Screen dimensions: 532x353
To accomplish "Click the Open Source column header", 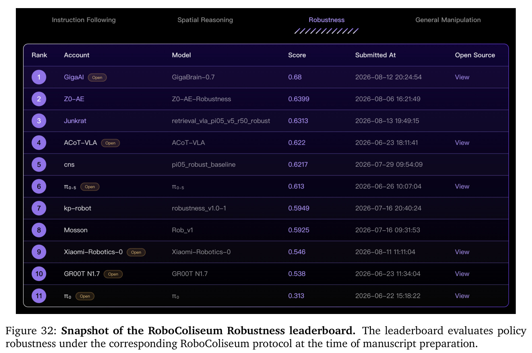I will coord(475,55).
